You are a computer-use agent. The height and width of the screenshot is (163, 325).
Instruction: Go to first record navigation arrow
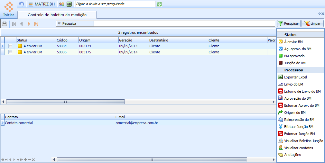[14, 24]
